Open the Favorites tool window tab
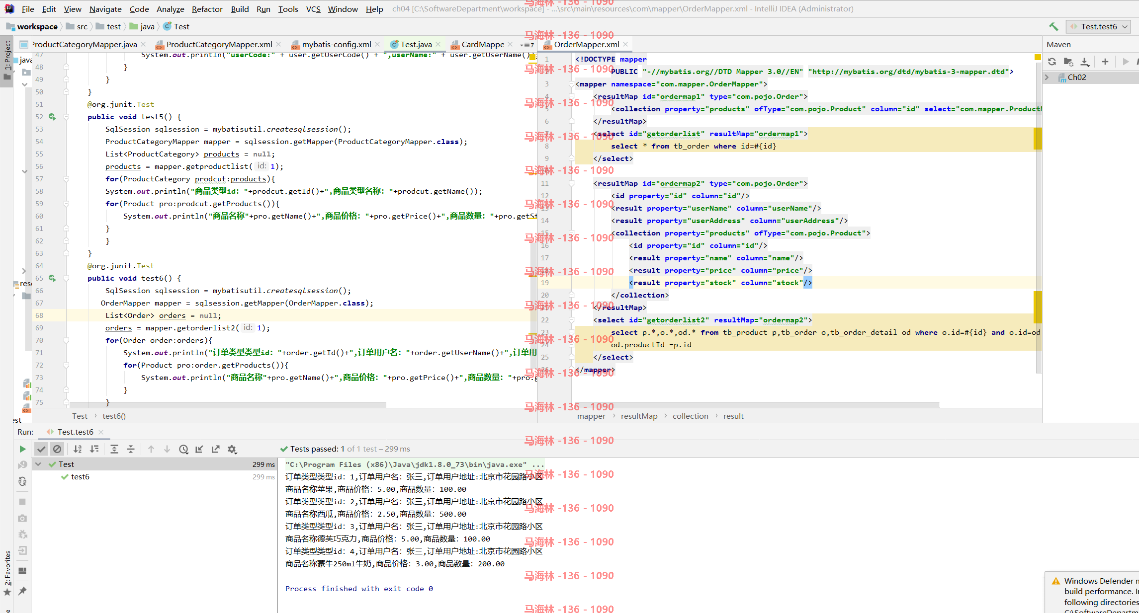Screen dimensions: 1139x613 click(x=7, y=572)
